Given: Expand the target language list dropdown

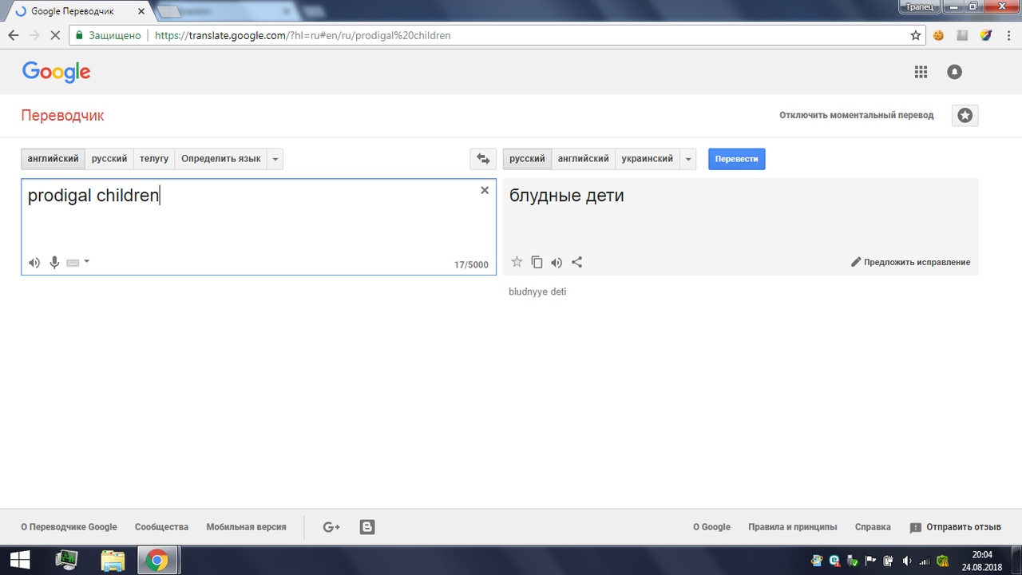Looking at the screenshot, I should point(688,159).
